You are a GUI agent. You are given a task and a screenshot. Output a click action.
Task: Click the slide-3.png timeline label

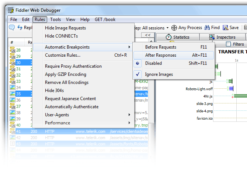205,103
